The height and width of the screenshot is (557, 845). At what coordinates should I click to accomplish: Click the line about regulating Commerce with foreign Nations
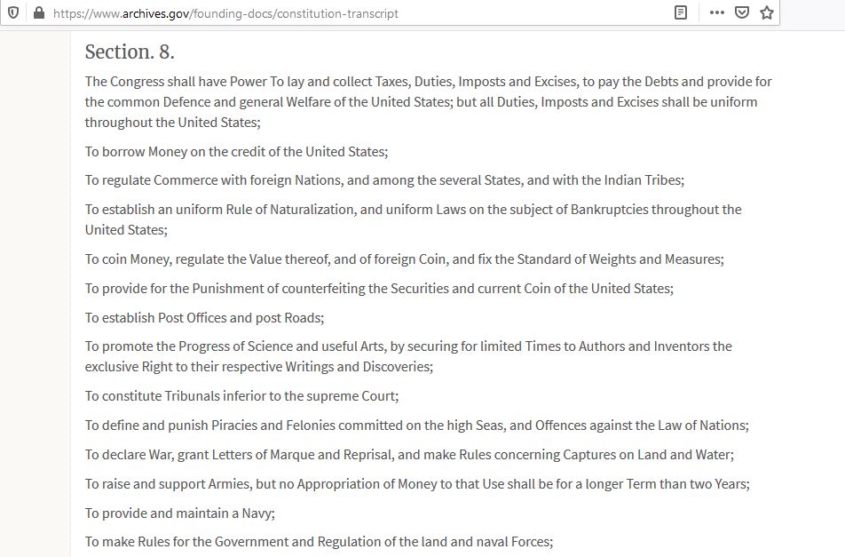tap(384, 180)
